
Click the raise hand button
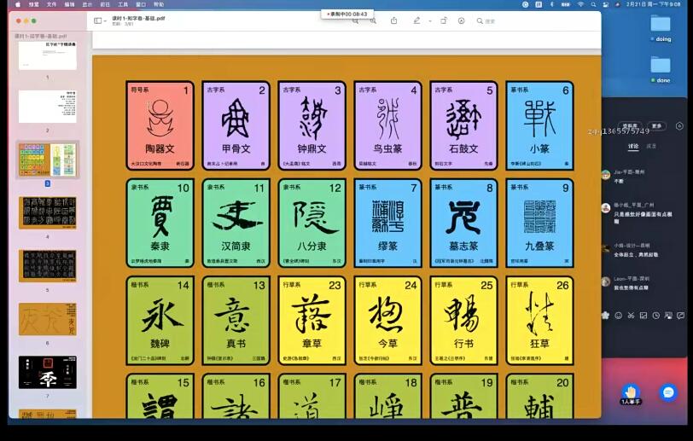click(630, 391)
